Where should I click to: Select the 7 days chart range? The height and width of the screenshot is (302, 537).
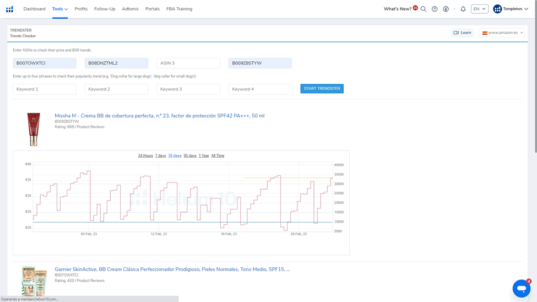pyautogui.click(x=160, y=155)
